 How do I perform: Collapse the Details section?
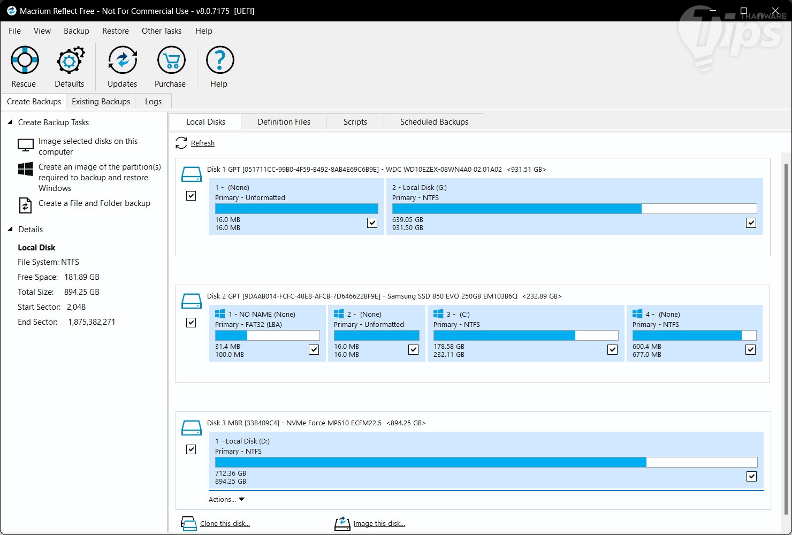[10, 230]
